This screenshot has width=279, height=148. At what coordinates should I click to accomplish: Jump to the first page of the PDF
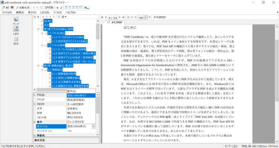pos(102,17)
